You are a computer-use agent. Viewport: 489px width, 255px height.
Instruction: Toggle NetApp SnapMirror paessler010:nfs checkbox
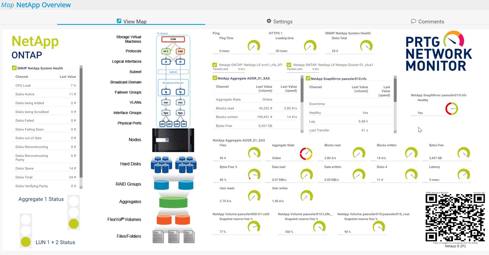click(308, 79)
